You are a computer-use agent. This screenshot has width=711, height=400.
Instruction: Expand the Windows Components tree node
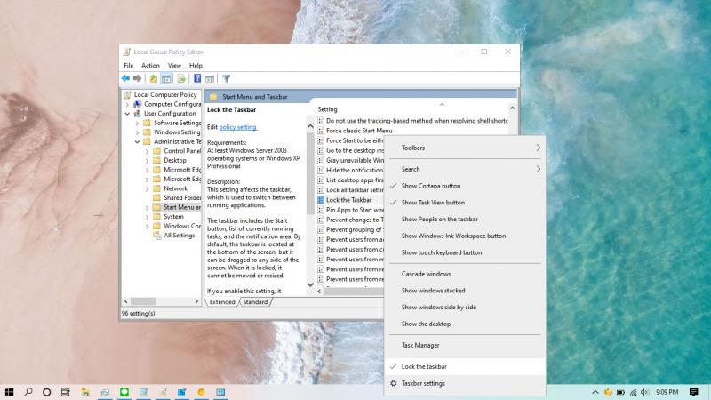147,227
